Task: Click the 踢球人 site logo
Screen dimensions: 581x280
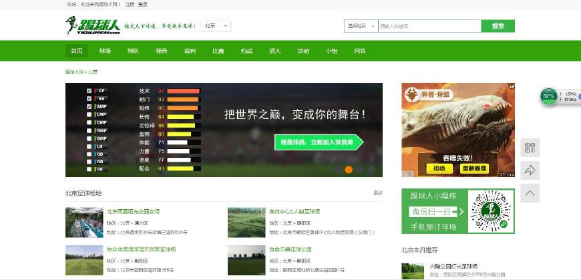Action: coord(93,26)
